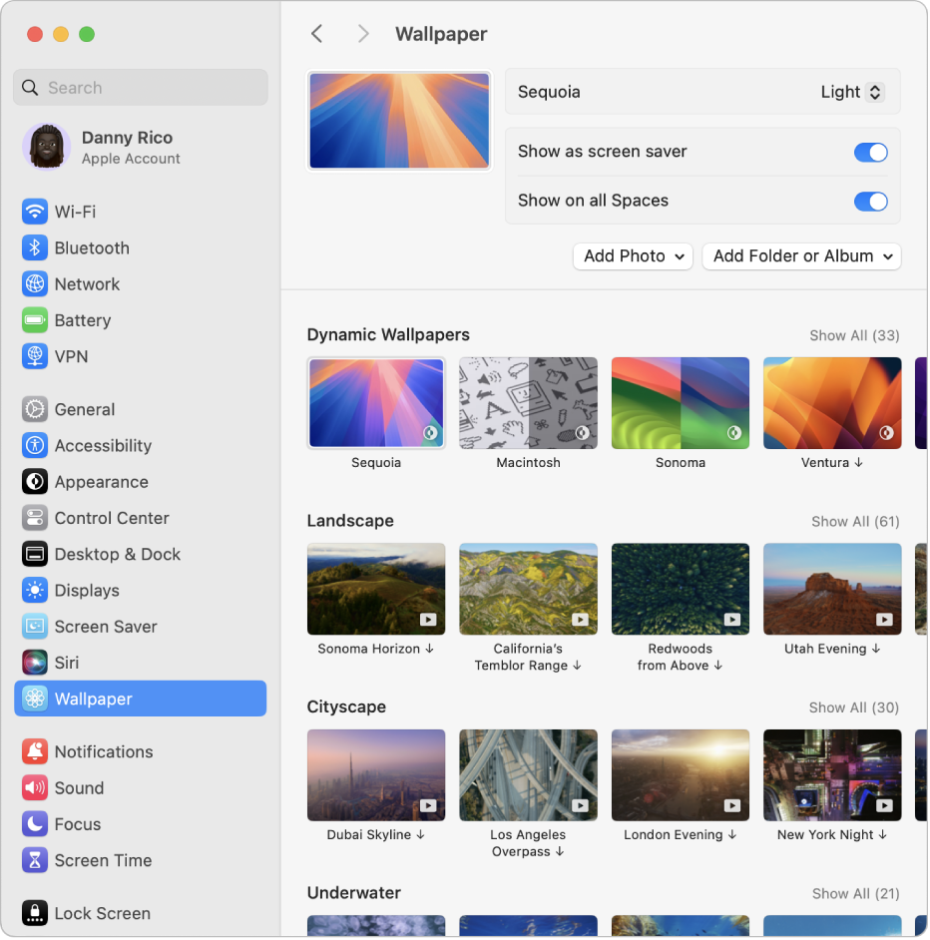This screenshot has width=930, height=940.
Task: Open the Add Folder or Album dropdown
Action: click(x=801, y=256)
